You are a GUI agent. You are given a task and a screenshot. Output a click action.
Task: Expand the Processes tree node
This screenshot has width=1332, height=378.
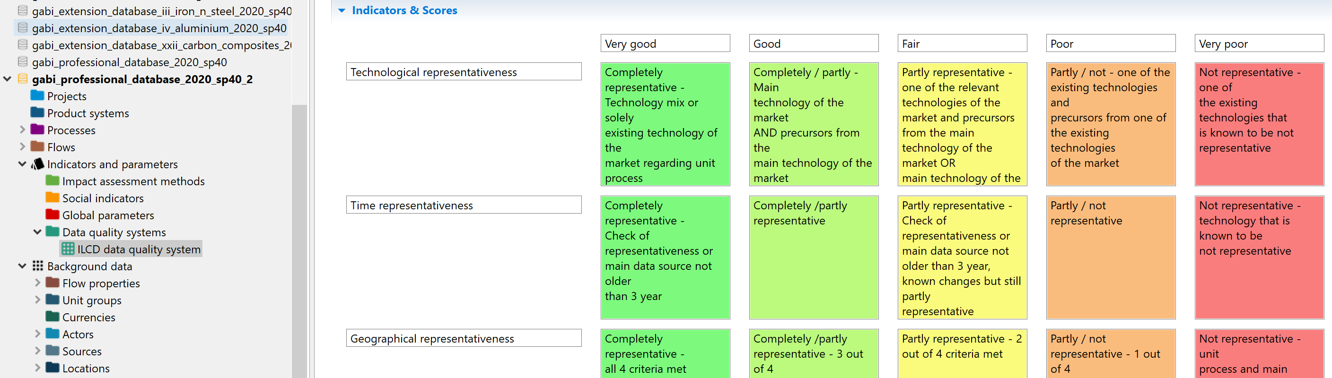click(22, 129)
